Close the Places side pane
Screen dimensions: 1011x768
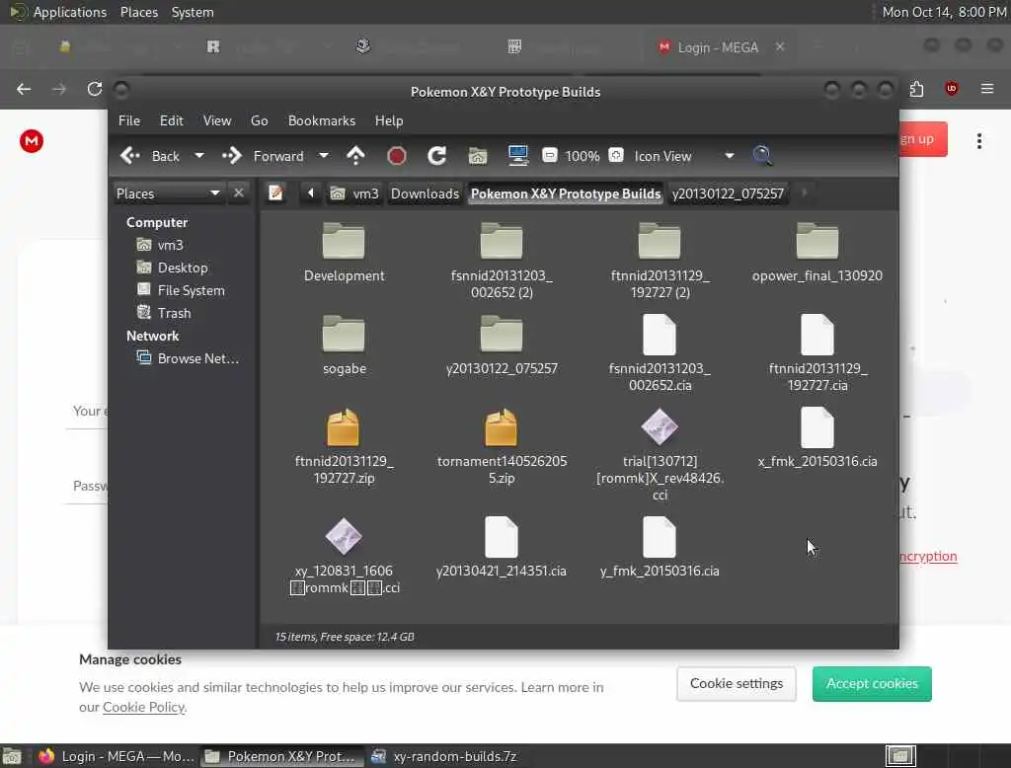click(239, 192)
